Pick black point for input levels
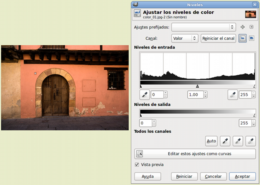 [144, 95]
